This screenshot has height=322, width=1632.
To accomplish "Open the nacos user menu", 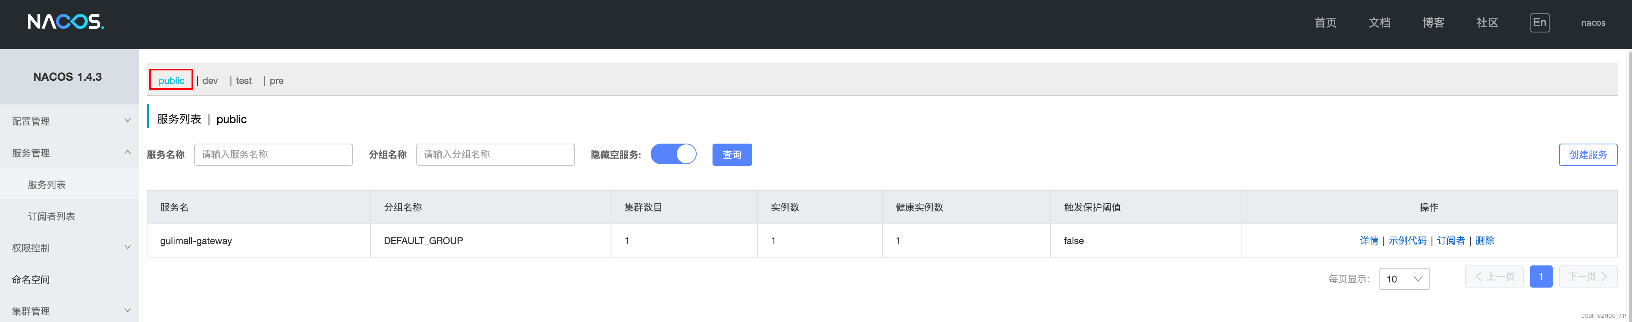I will click(1592, 23).
